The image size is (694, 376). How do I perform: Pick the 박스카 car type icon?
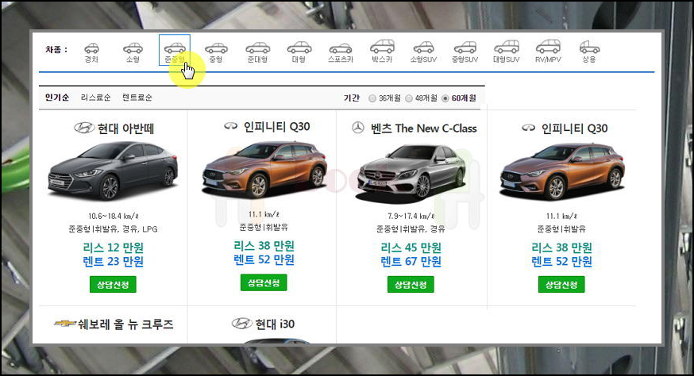pos(382,46)
